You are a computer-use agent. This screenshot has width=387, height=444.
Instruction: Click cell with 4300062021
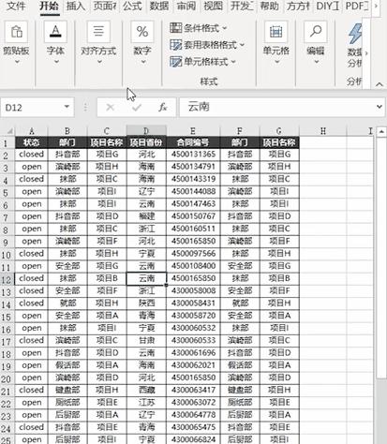point(193,365)
